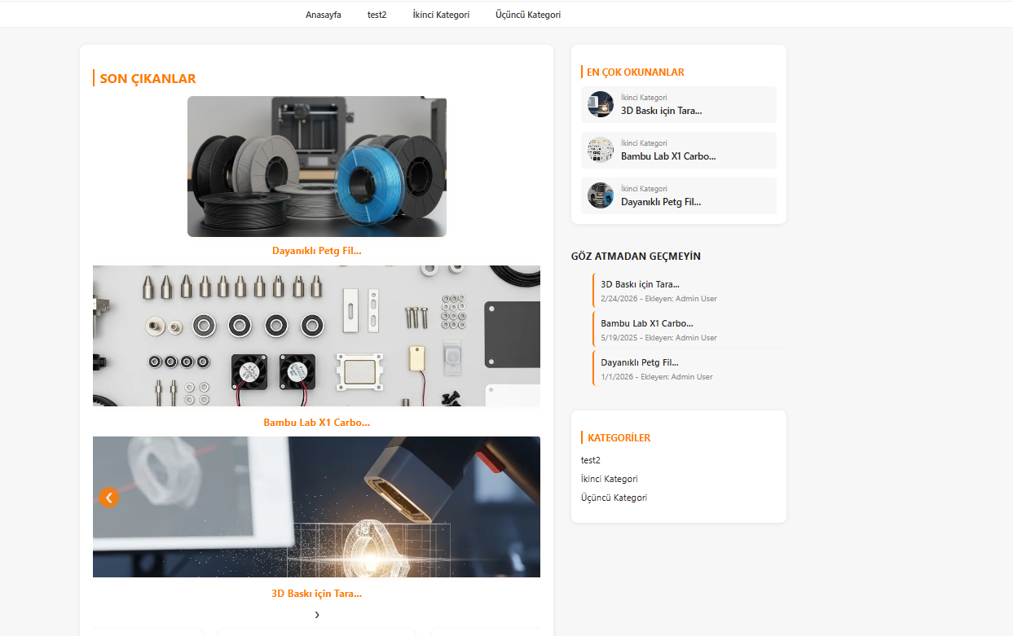Image resolution: width=1013 pixels, height=636 pixels.
Task: Click the 'KATEGORİLER' sidebar heading
Action: point(619,437)
